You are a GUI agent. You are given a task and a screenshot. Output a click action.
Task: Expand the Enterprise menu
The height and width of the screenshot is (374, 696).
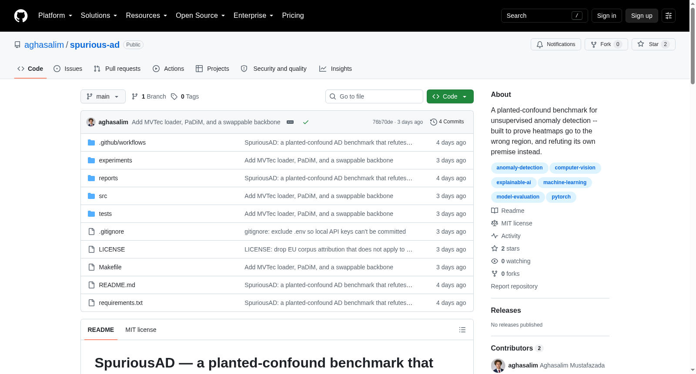point(253,16)
